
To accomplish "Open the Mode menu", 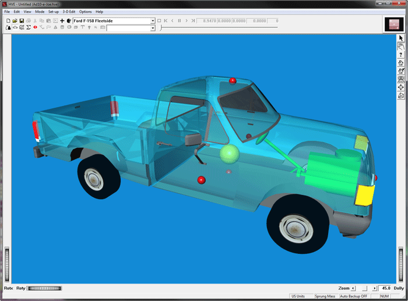I will pyautogui.click(x=40, y=12).
